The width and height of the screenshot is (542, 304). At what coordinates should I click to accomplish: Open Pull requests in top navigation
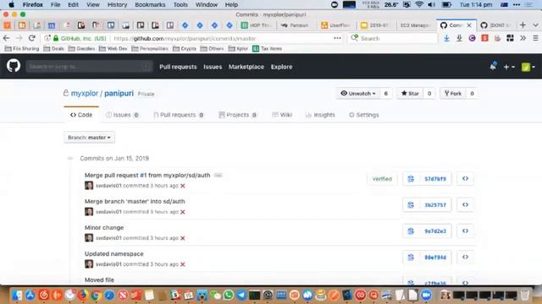pyautogui.click(x=178, y=67)
